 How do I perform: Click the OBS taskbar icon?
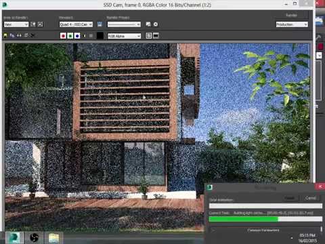click(34, 238)
